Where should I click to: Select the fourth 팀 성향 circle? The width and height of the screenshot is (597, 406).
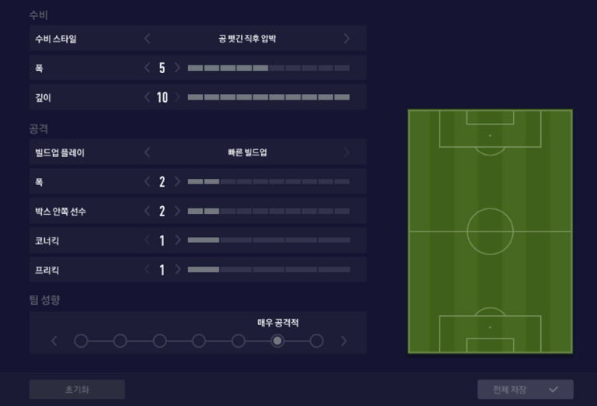pos(199,341)
